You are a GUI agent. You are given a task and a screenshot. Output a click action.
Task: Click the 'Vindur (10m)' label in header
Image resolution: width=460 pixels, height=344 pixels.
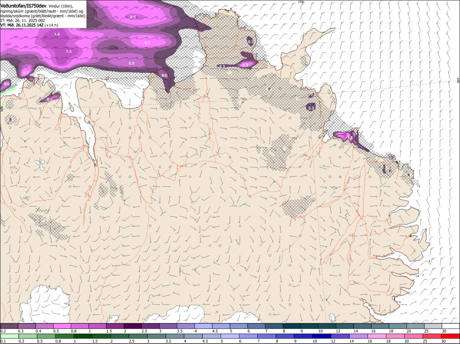(60, 6)
